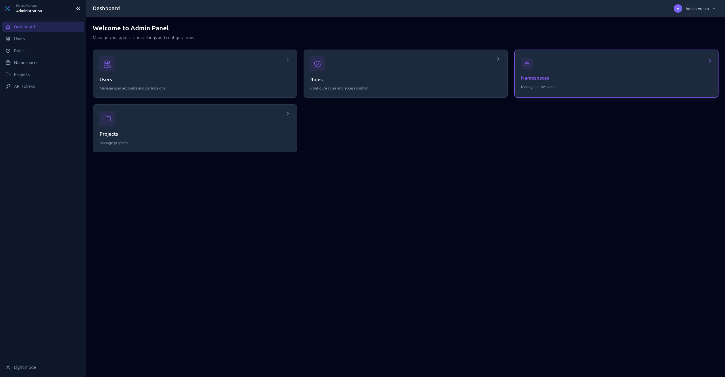Select the Users icon in the sidebar
The width and height of the screenshot is (725, 377).
8,39
